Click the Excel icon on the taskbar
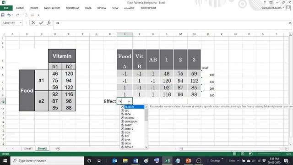Screen dimensions: 293x165 pos(167,161)
